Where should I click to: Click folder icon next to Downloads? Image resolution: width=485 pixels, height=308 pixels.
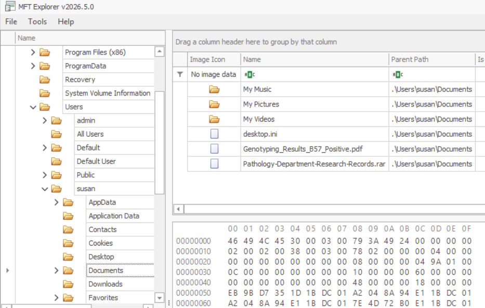point(68,284)
